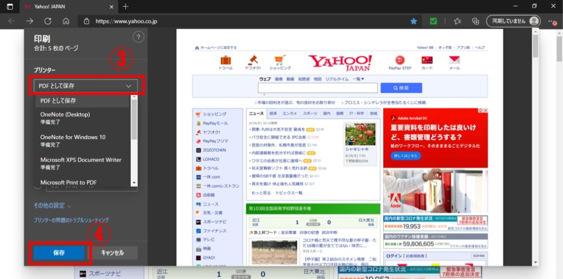
Task: Choose Microsoft Print to PDF printer
Action: [82, 183]
